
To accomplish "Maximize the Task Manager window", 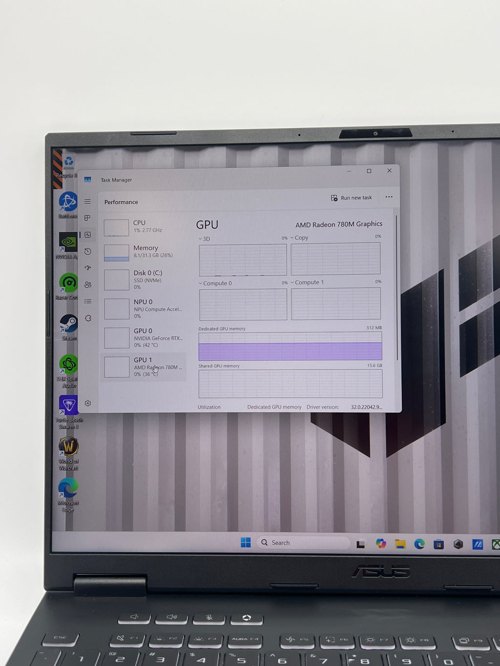I will click(x=369, y=171).
